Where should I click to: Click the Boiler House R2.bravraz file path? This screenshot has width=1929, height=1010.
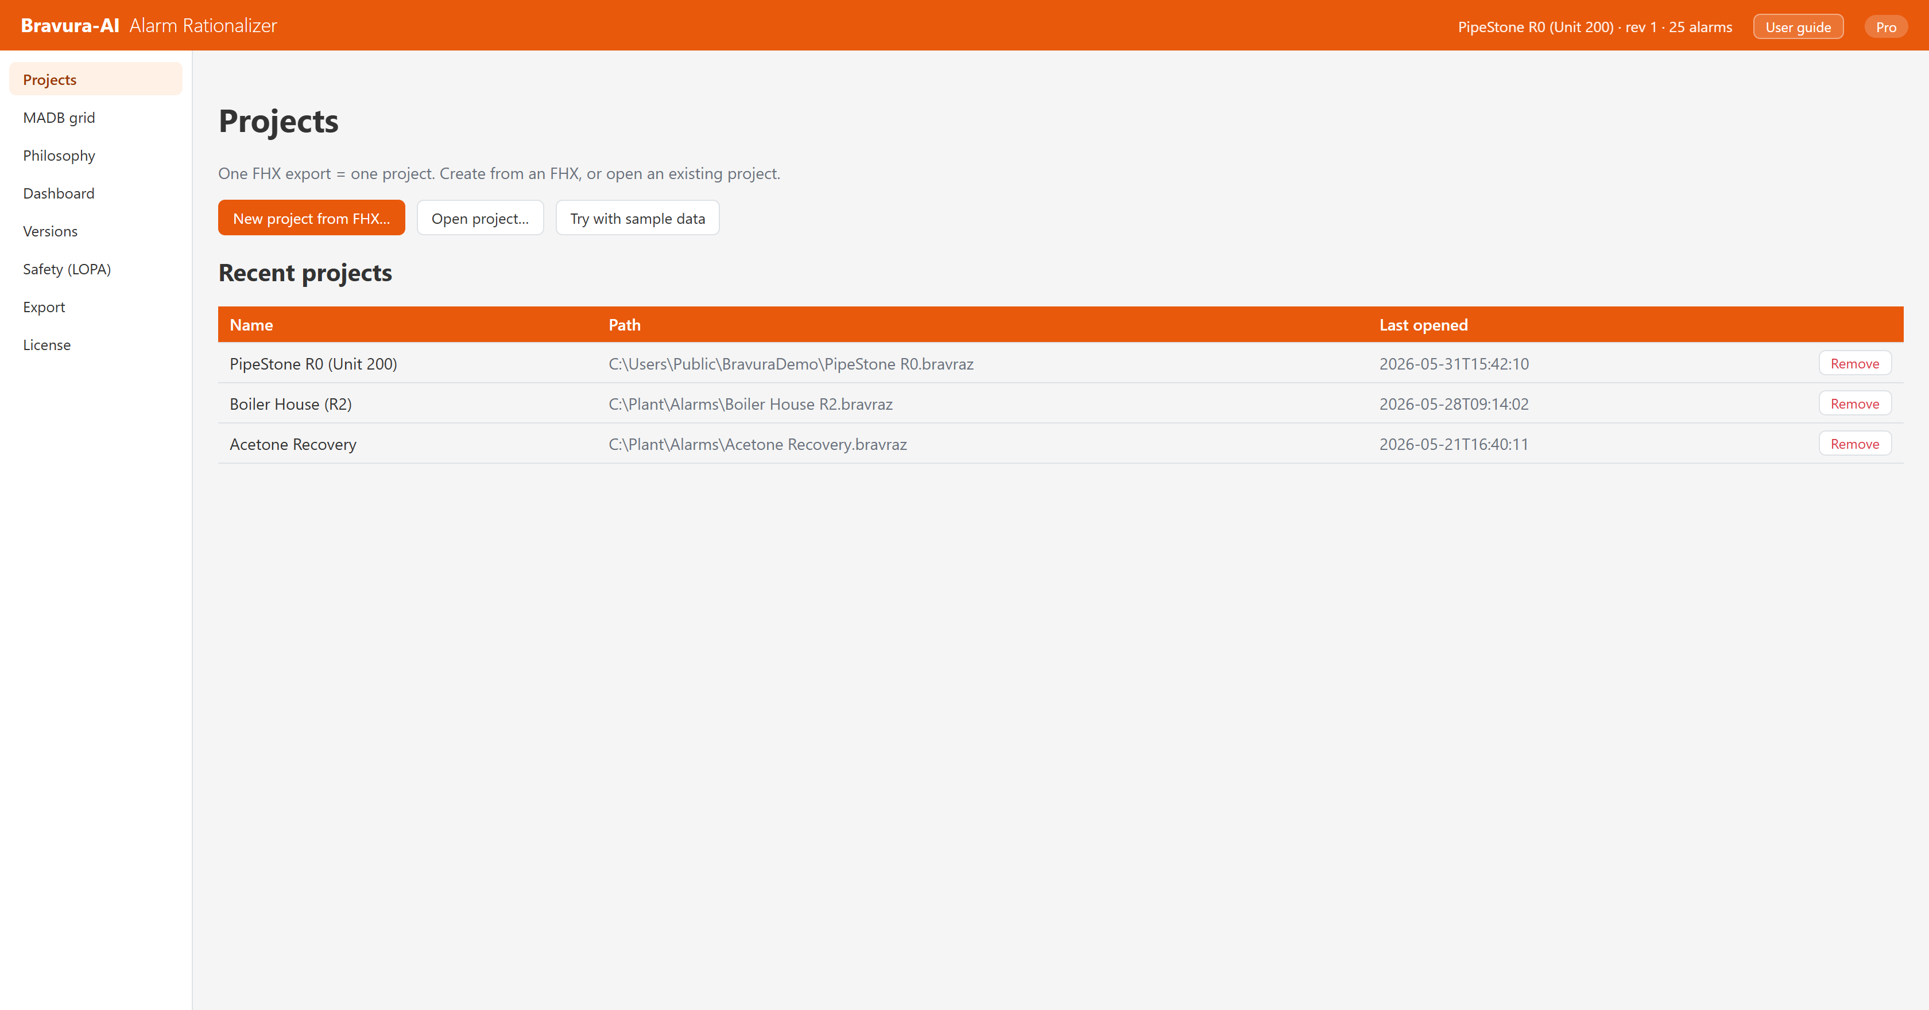(x=750, y=405)
